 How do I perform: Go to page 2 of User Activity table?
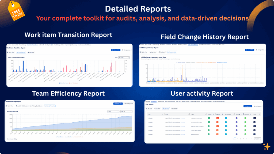click(x=238, y=139)
